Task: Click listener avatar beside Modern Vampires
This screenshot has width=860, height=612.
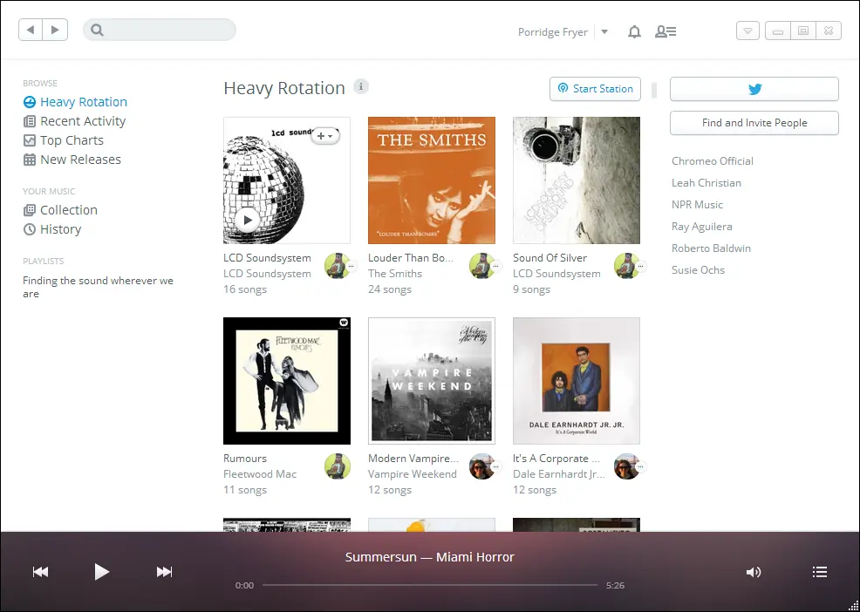Action: tap(481, 466)
